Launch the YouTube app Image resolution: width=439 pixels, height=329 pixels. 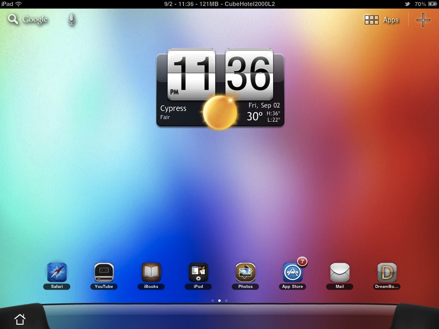(104, 272)
